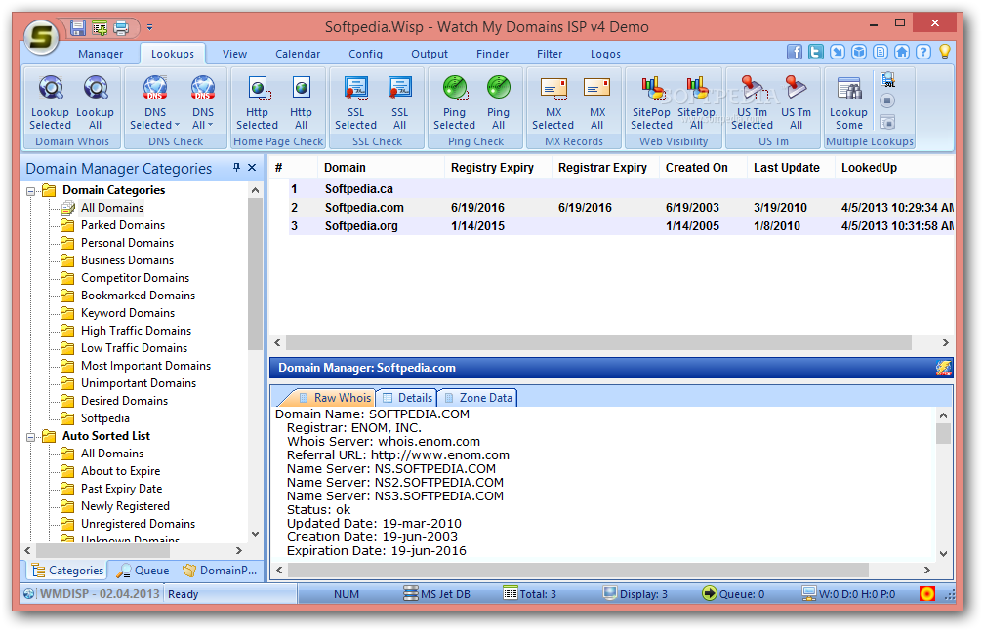Click the light bulb tips icon
This screenshot has width=983, height=631.
pyautogui.click(x=945, y=52)
